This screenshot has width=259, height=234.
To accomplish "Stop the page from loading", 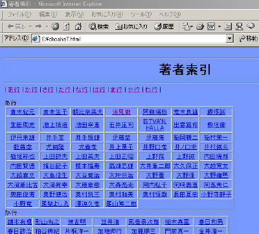I will [x=55, y=27].
